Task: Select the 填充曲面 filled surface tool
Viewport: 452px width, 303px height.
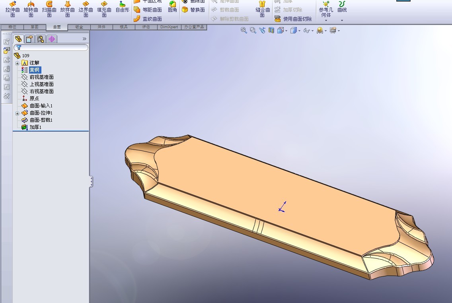Action: (104, 9)
